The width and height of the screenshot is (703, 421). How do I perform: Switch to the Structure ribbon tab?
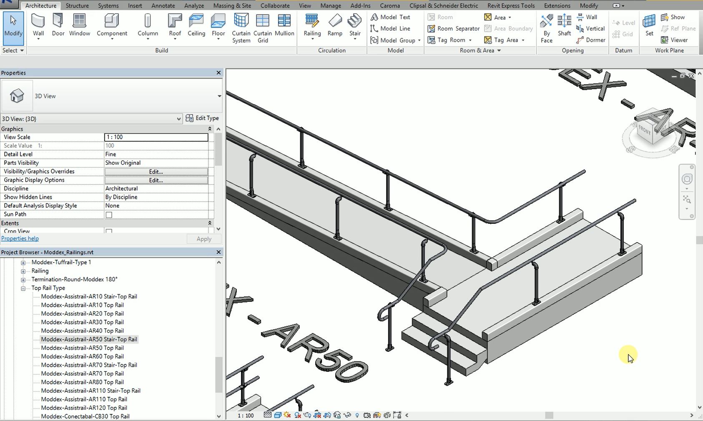77,5
